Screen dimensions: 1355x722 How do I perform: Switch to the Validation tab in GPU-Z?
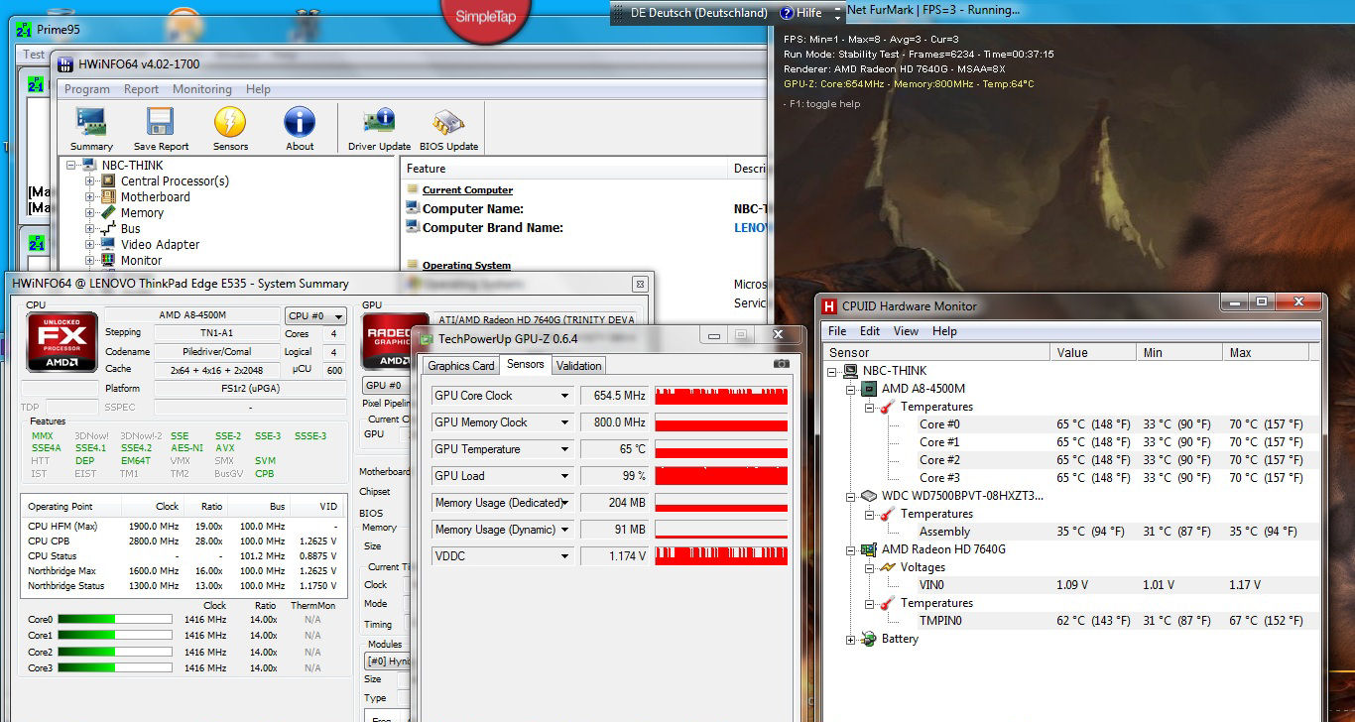578,366
